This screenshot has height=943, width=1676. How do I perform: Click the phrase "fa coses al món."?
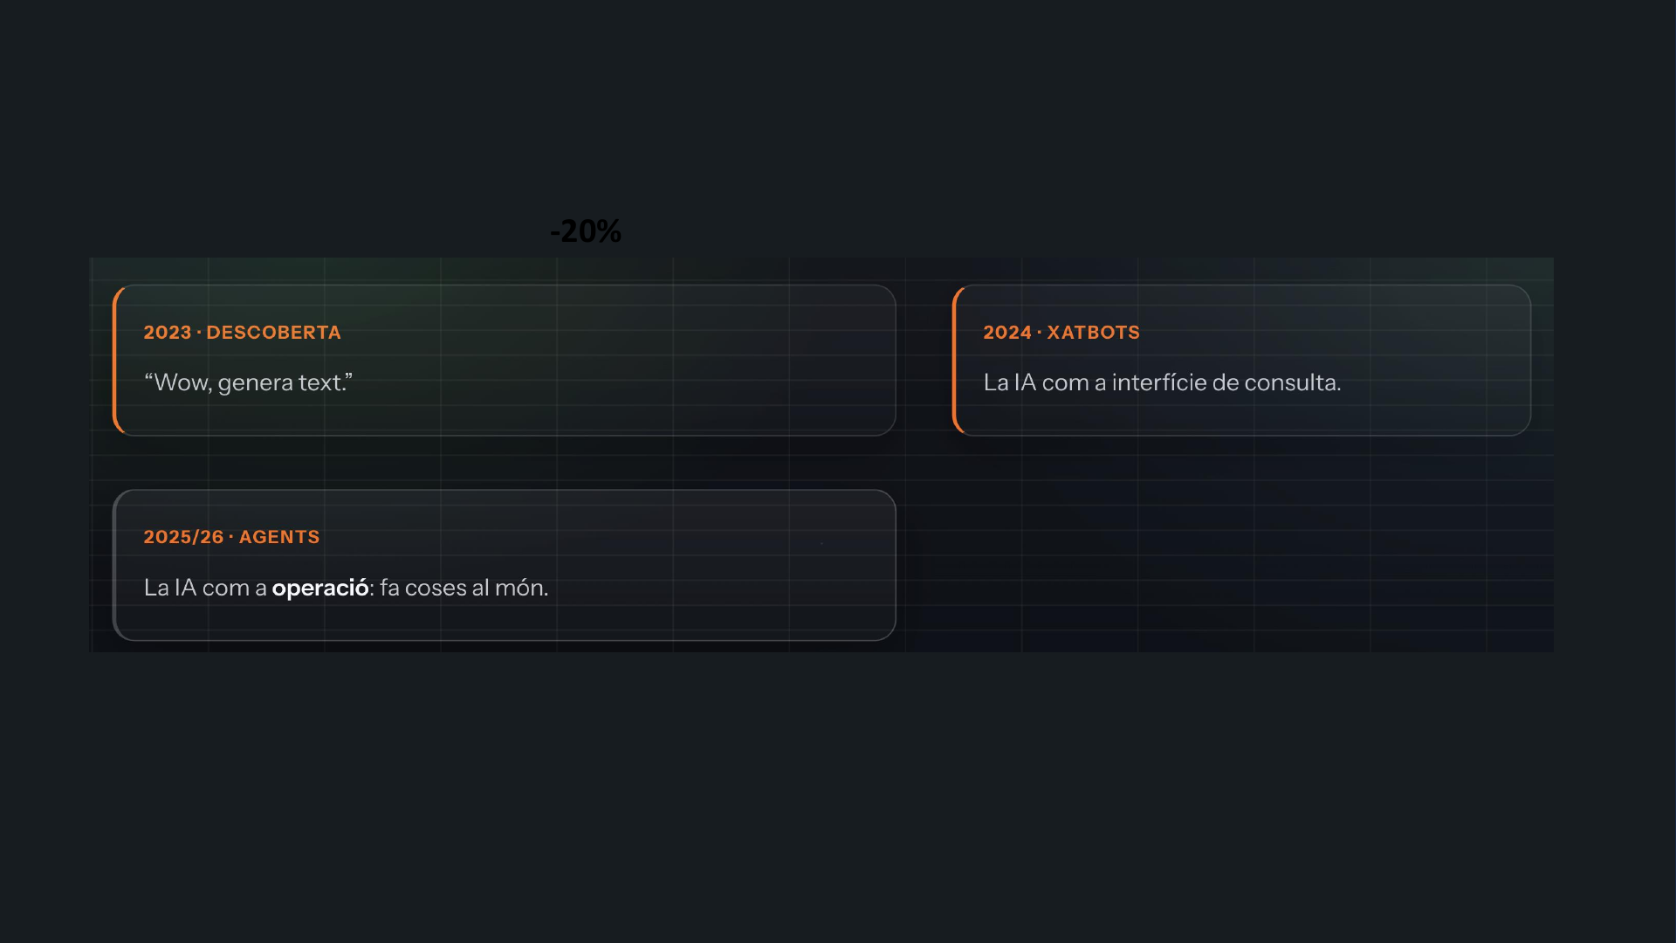464,588
